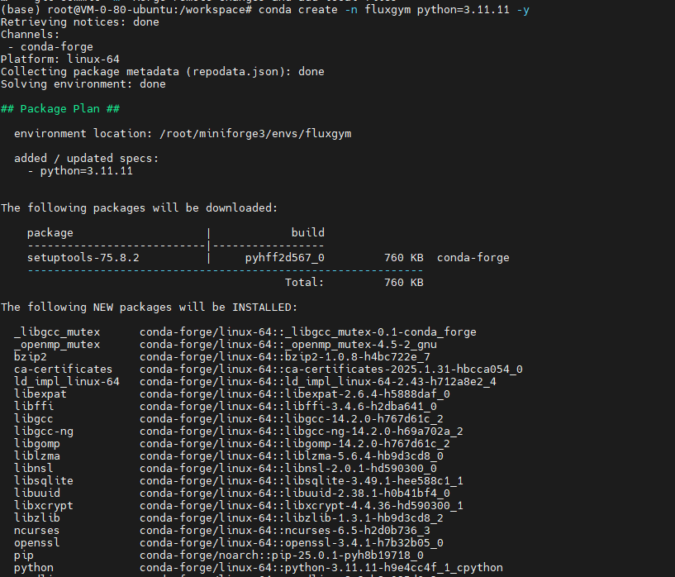This screenshot has height=577, width=675.
Task: Click the '## Package Plan ##' heading
Action: pyautogui.click(x=59, y=108)
